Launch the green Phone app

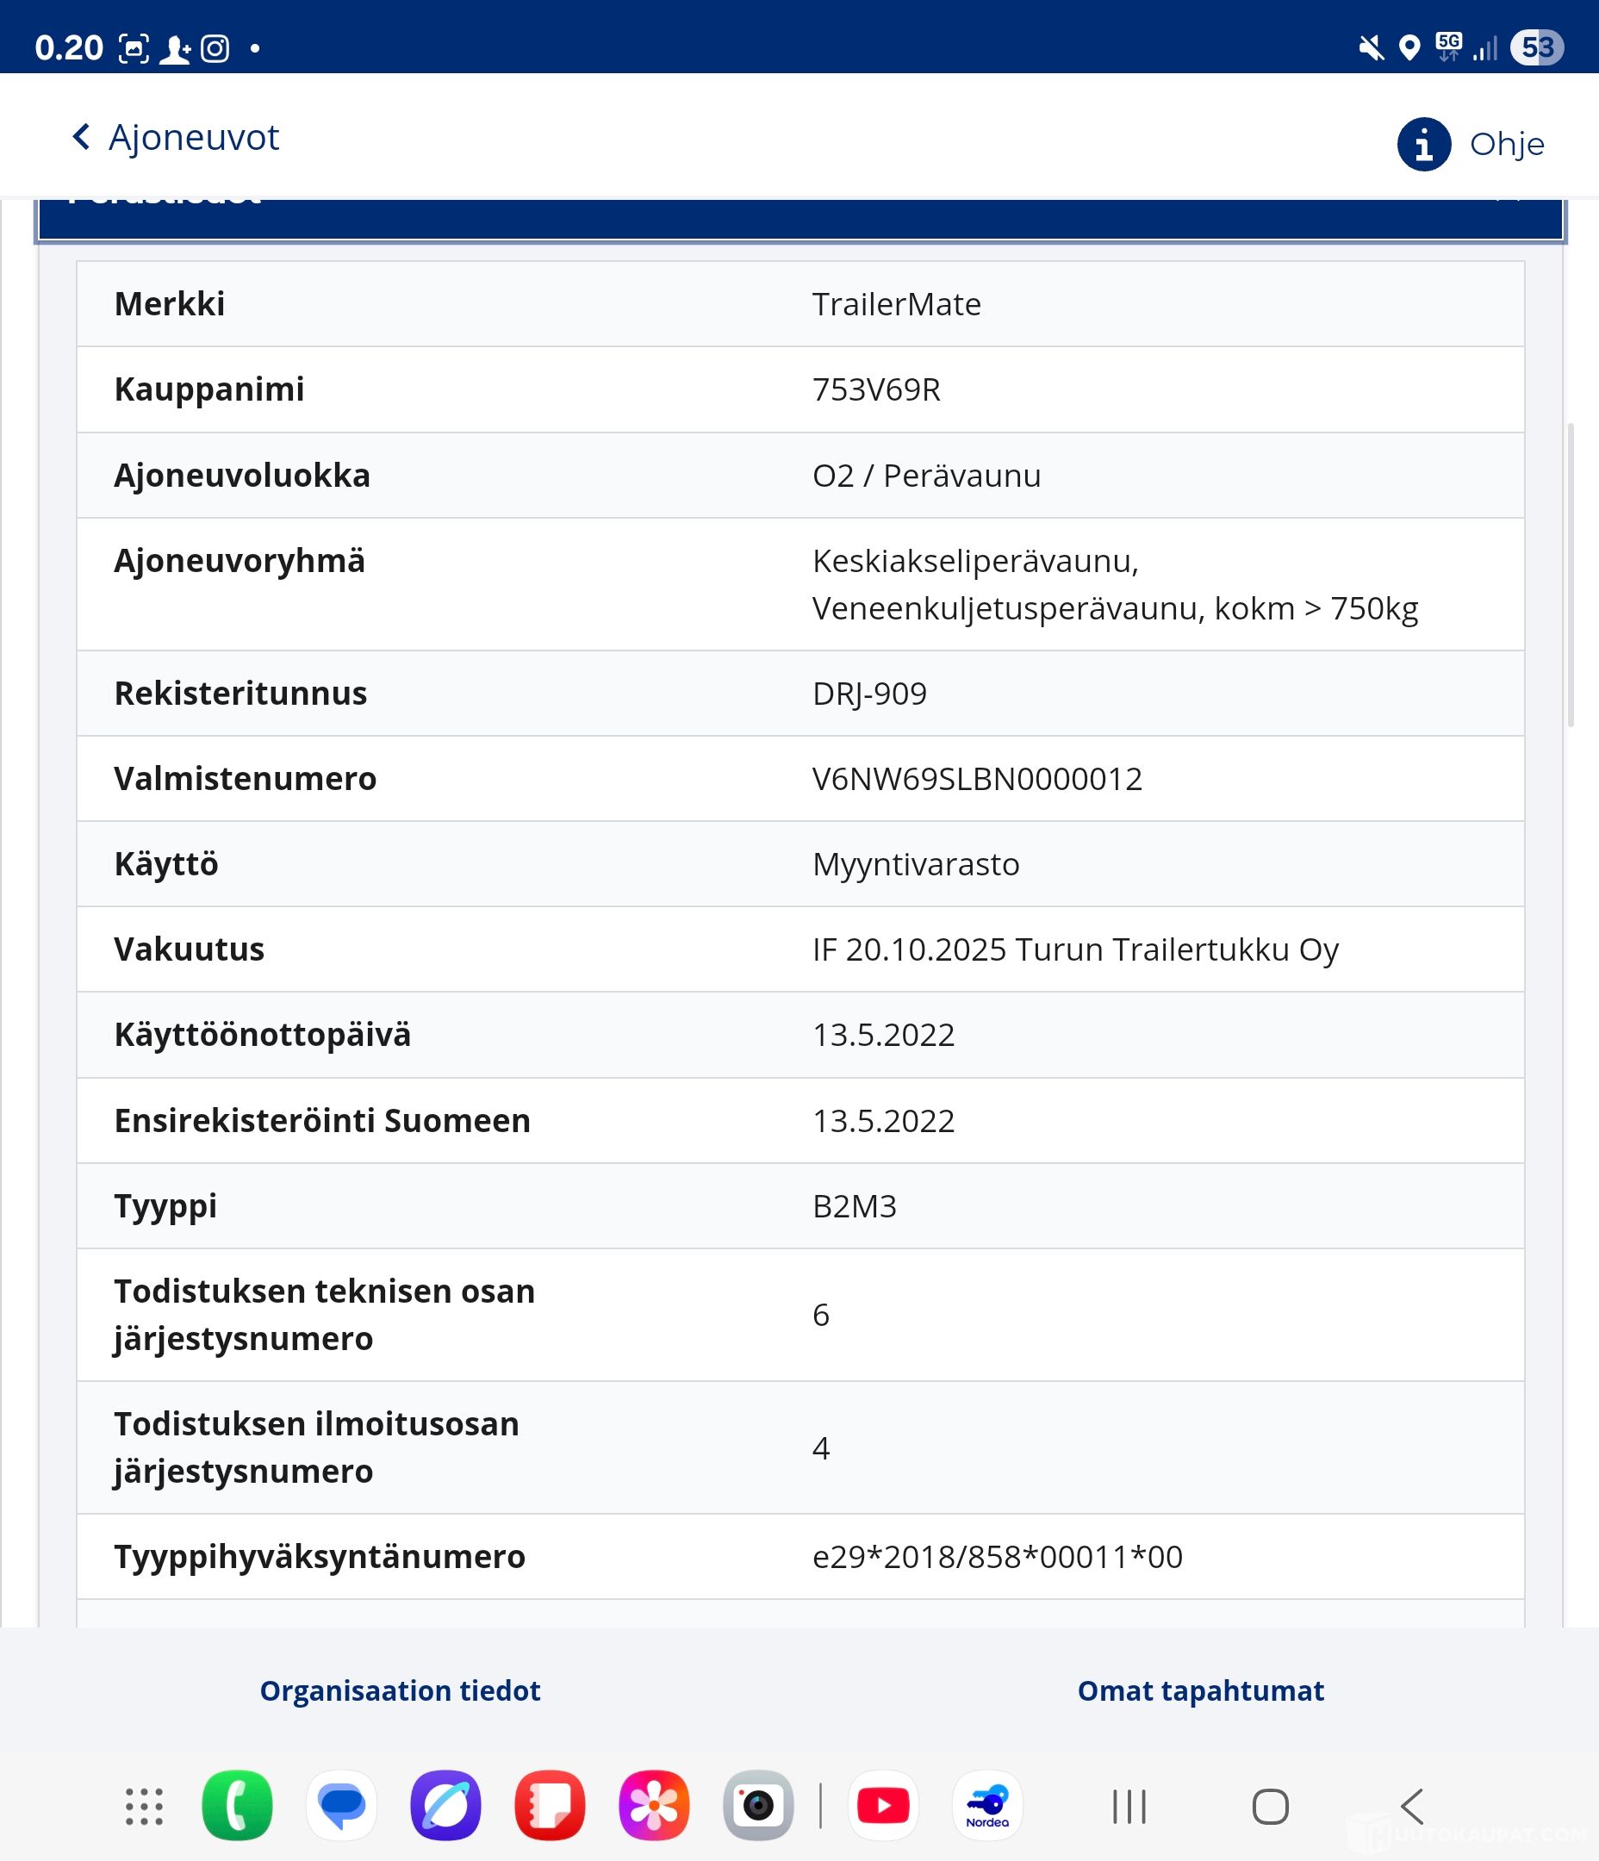[x=237, y=1805]
